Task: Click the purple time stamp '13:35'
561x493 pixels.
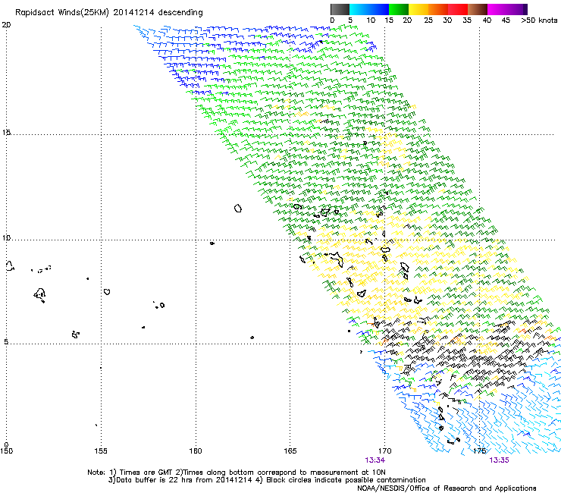Action: [499, 460]
